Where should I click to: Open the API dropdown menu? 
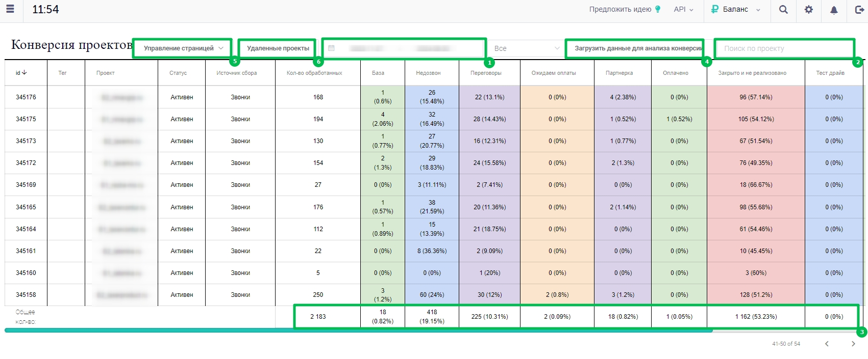click(x=683, y=9)
